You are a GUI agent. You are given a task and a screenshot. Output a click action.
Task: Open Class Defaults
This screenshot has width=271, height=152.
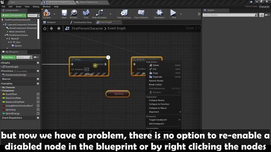click(141, 14)
